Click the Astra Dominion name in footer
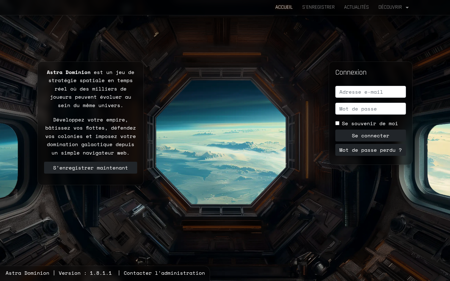The height and width of the screenshot is (281, 450). point(27,273)
